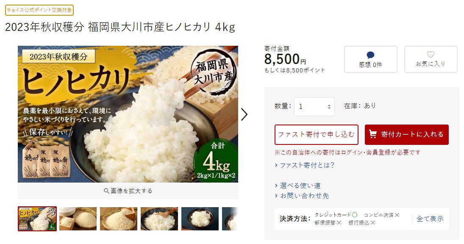The image size is (464, 244).
Task: Select first thumbnail with ヒノヒカリ banner
Action: pyautogui.click(x=37, y=219)
